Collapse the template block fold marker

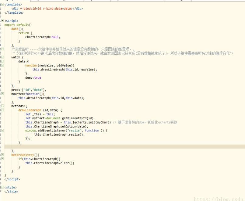(3, 5)
